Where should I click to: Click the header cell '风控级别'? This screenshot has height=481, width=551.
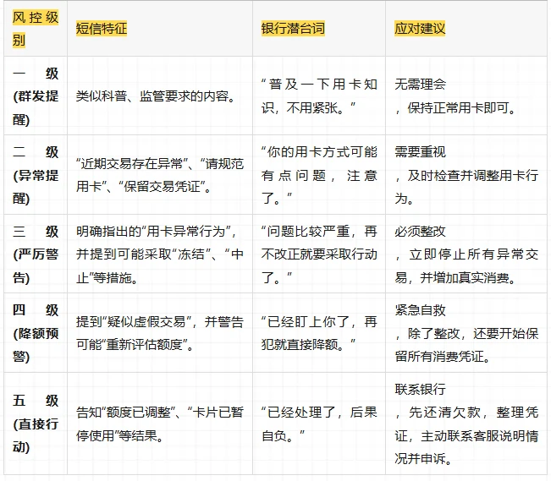click(x=36, y=29)
